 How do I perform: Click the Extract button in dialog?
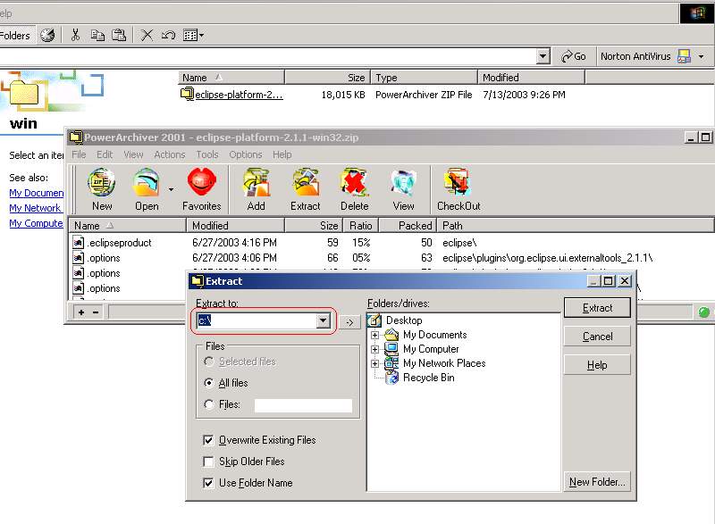[x=597, y=308]
